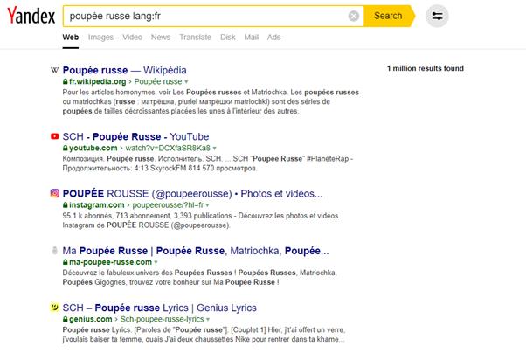Open SCH - Poupée Russe - YouTube result

pos(135,136)
